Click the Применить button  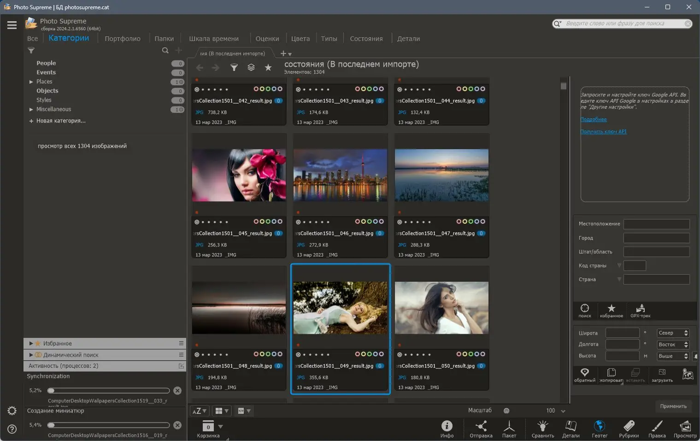pyautogui.click(x=673, y=406)
